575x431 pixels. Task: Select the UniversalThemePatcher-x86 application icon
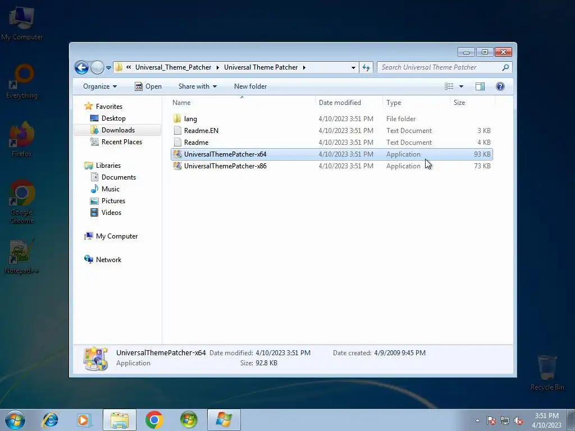(x=177, y=166)
